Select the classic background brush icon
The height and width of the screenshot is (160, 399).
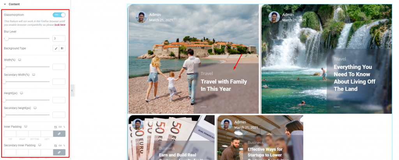pos(56,48)
